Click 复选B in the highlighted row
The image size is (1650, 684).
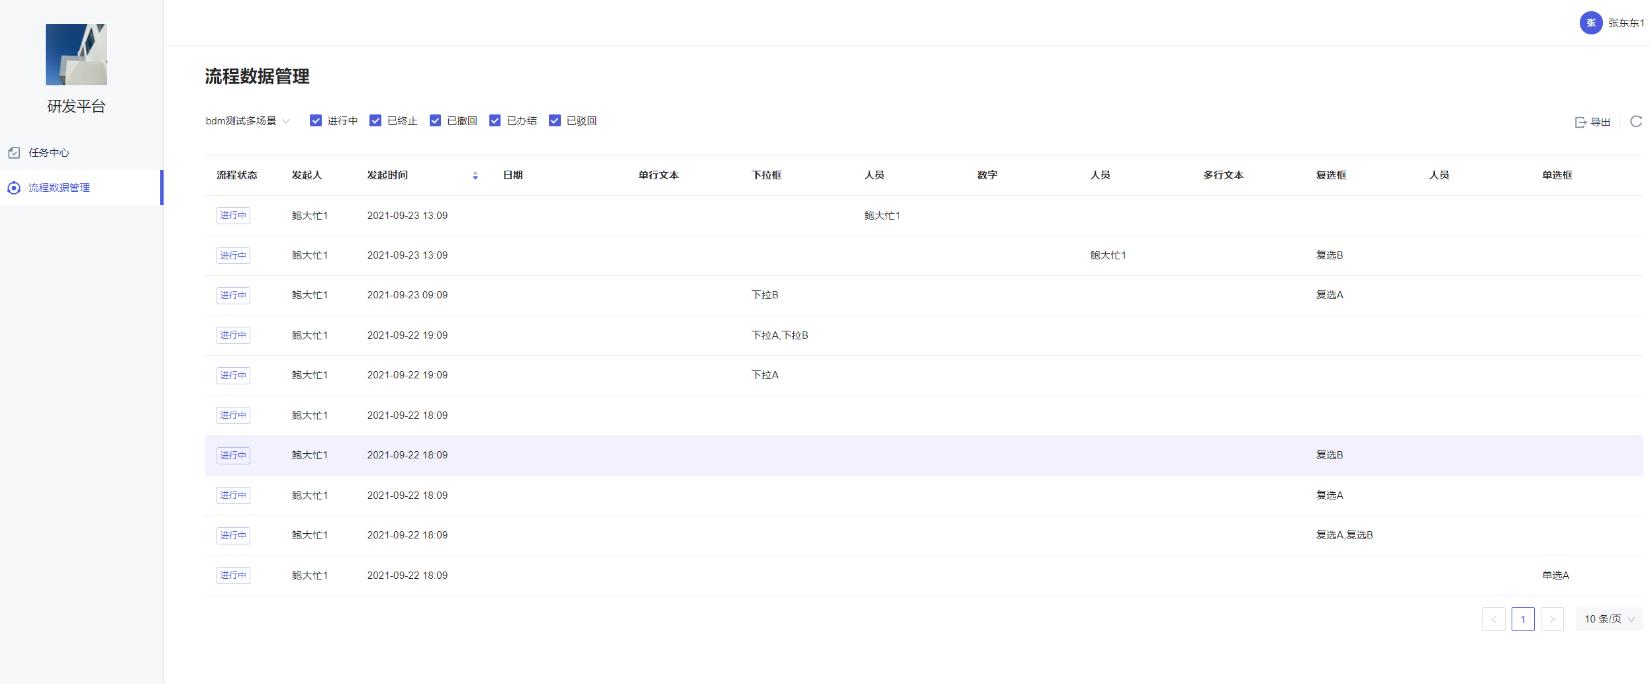pos(1330,455)
